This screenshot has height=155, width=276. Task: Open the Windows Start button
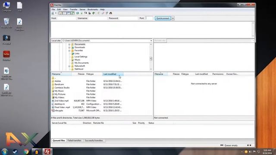(x=4, y=152)
